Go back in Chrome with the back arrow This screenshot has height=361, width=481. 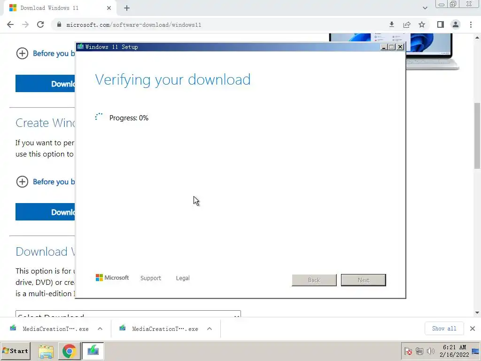[x=10, y=24]
